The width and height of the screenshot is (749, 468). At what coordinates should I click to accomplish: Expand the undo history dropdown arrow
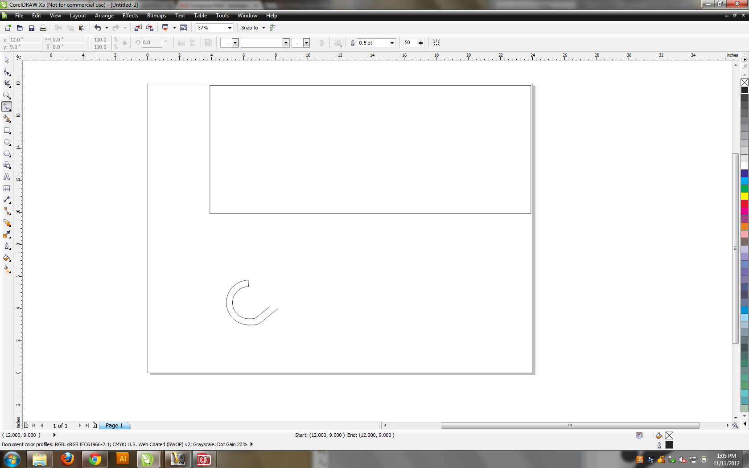coord(107,28)
